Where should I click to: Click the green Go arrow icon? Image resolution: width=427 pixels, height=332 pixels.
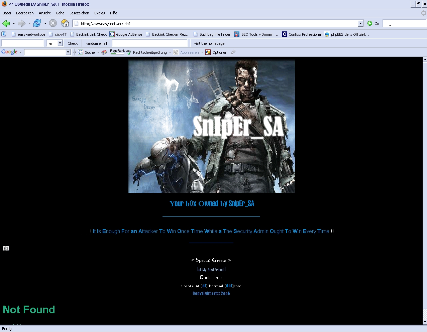(x=370, y=23)
